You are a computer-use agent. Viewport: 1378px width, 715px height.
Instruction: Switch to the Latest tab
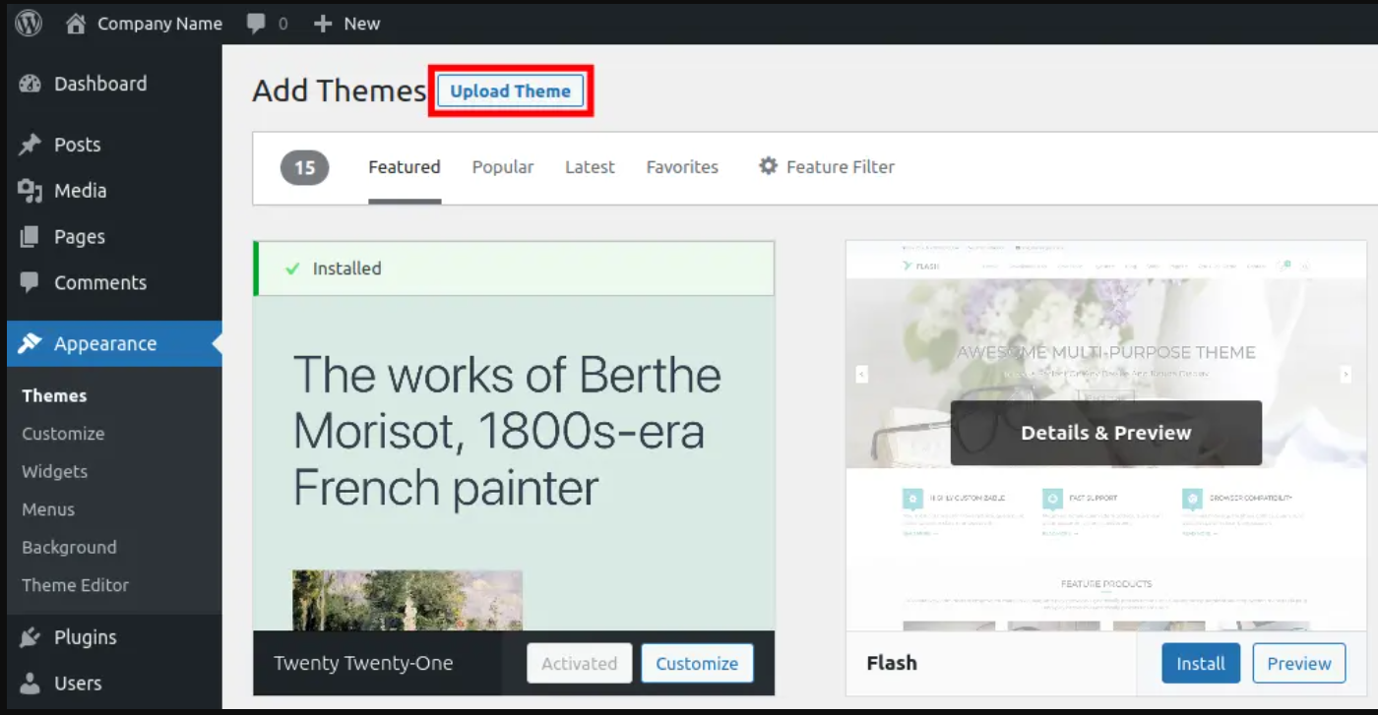tap(590, 167)
